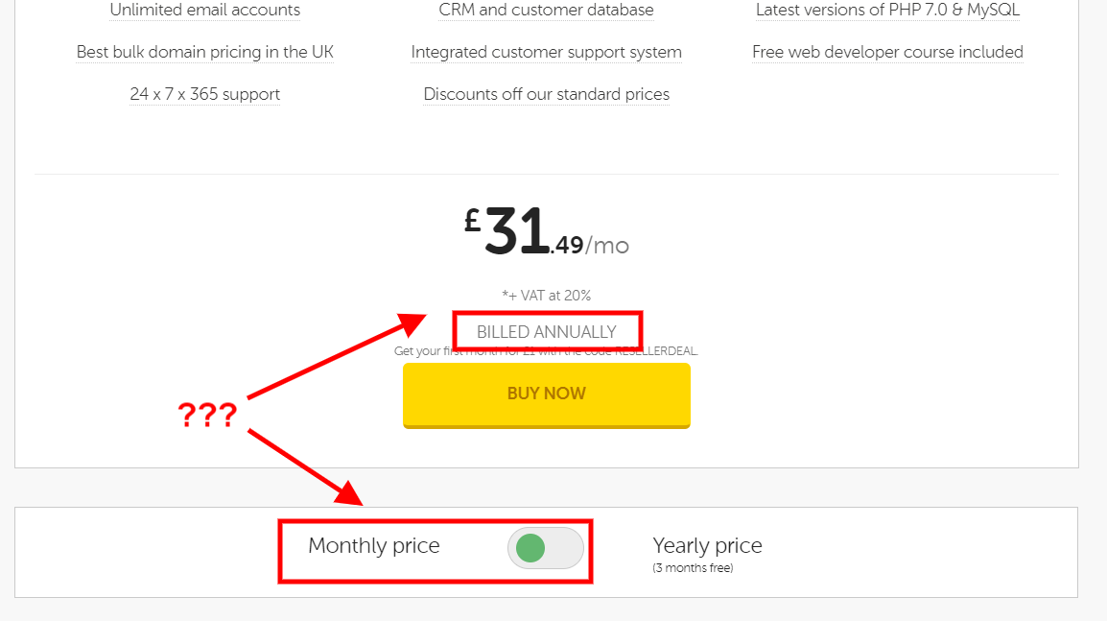Click CRM and customer database feature
The image size is (1107, 621).
(546, 11)
